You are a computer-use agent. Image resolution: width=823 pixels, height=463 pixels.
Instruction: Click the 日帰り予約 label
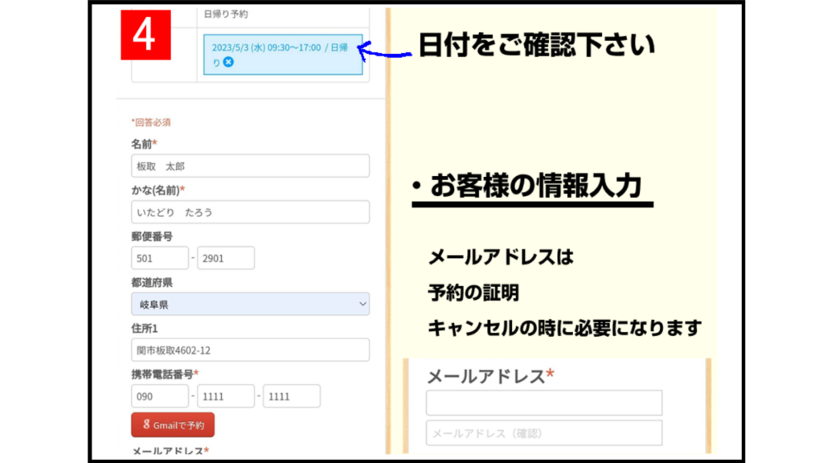coord(227,14)
